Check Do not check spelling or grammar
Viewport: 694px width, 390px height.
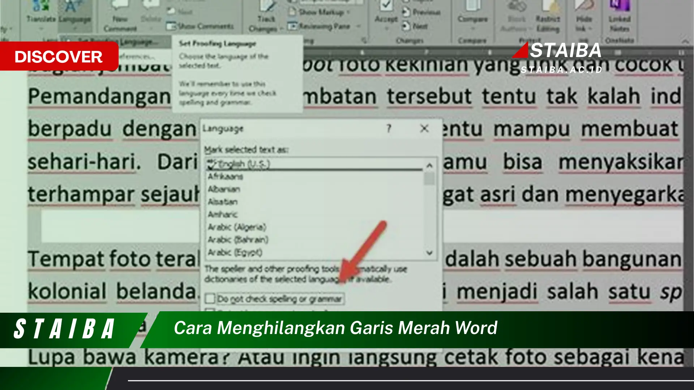(210, 299)
